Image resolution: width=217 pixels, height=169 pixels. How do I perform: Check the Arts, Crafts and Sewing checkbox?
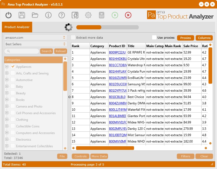13,73
